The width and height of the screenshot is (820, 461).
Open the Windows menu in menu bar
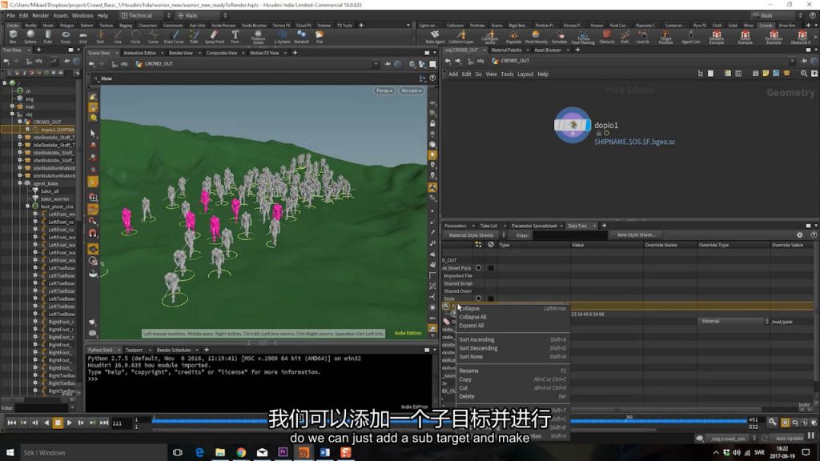82,16
